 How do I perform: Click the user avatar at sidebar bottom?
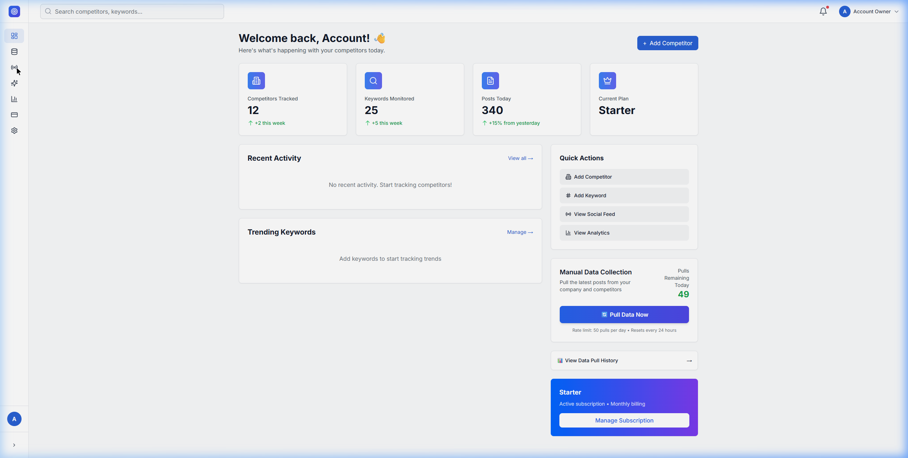coord(14,419)
